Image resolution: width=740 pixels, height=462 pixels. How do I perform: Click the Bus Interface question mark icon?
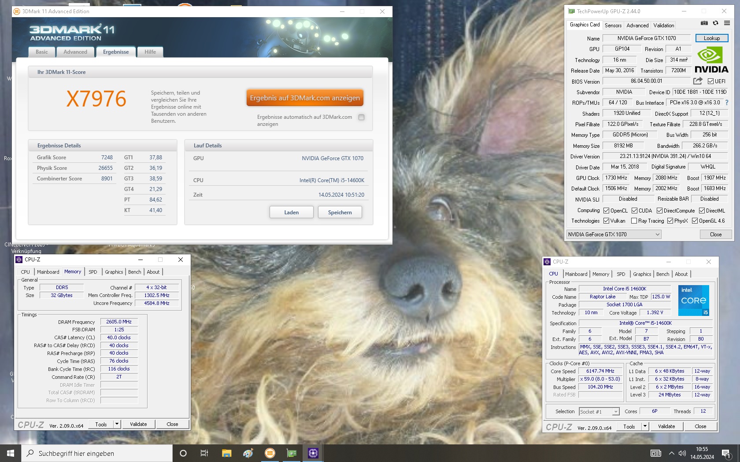tap(727, 103)
